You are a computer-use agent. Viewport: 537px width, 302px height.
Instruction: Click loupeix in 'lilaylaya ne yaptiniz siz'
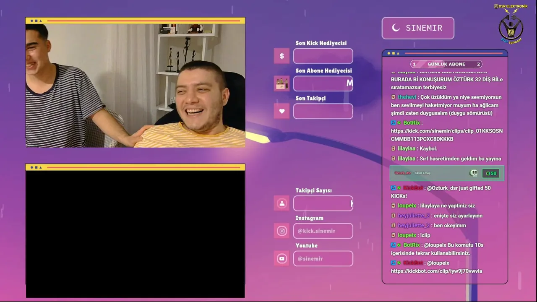407,206
